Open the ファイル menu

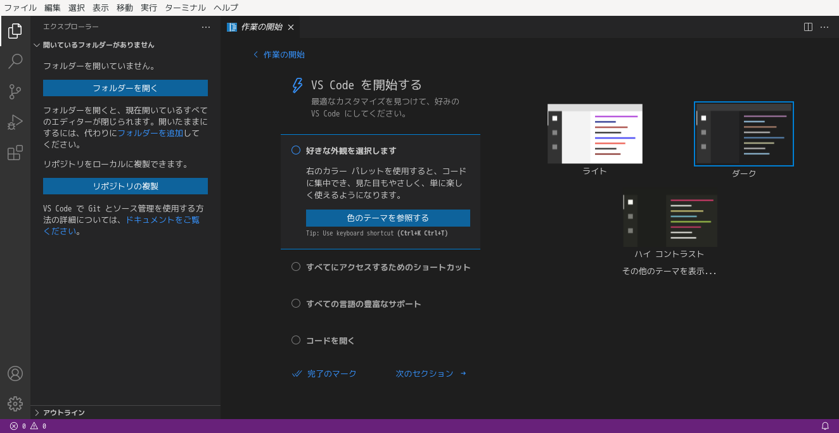[20, 8]
